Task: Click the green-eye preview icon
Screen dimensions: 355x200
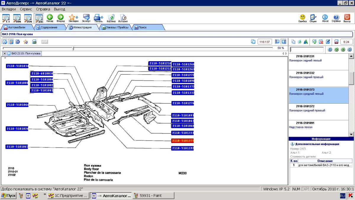Action: (34, 42)
